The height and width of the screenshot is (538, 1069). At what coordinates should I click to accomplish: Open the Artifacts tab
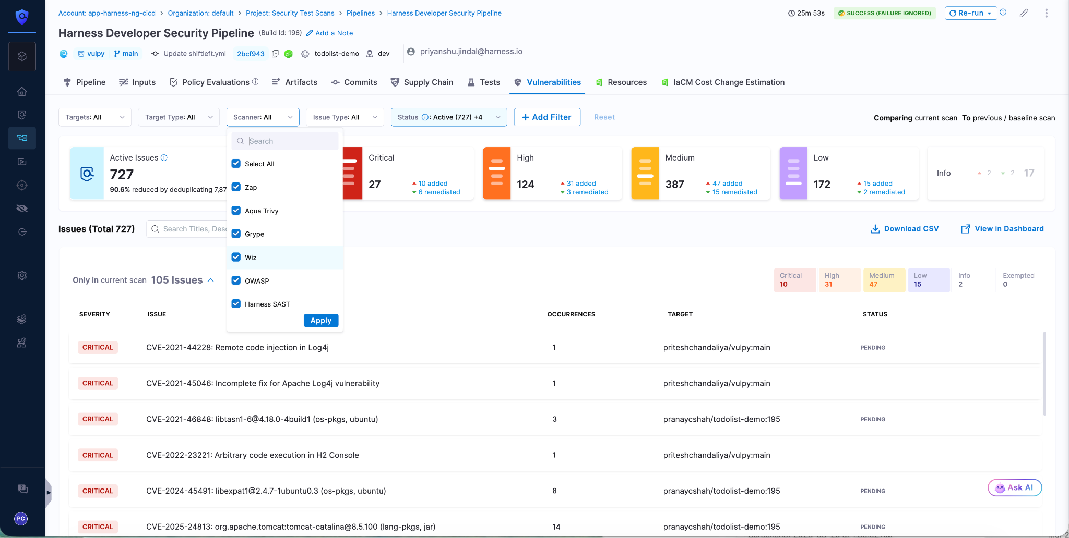[x=294, y=82]
